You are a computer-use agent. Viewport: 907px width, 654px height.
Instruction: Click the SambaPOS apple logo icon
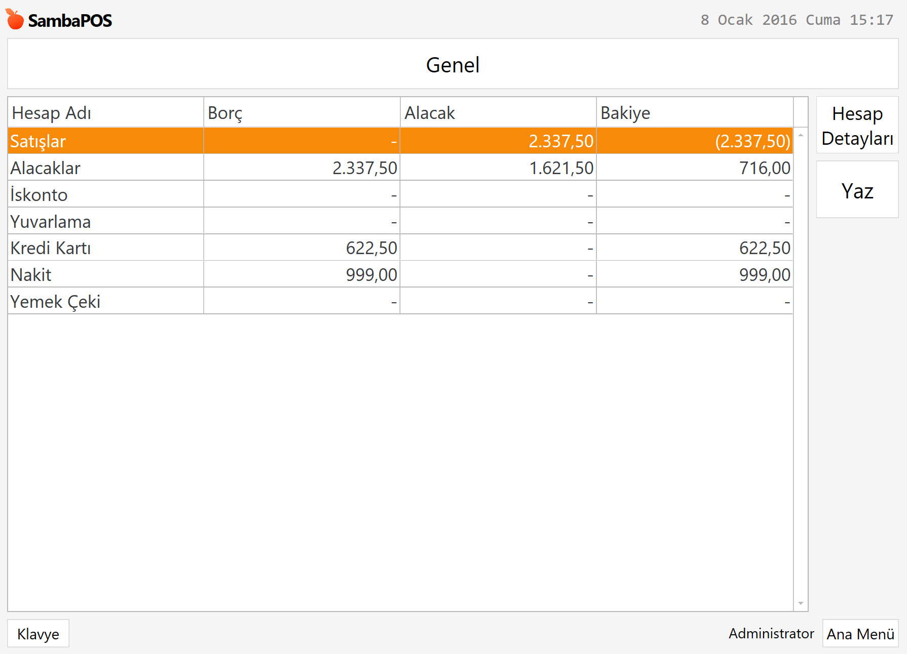coord(15,19)
